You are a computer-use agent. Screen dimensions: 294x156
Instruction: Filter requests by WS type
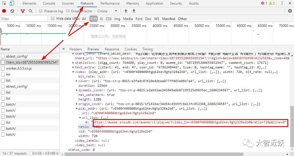tap(157, 19)
